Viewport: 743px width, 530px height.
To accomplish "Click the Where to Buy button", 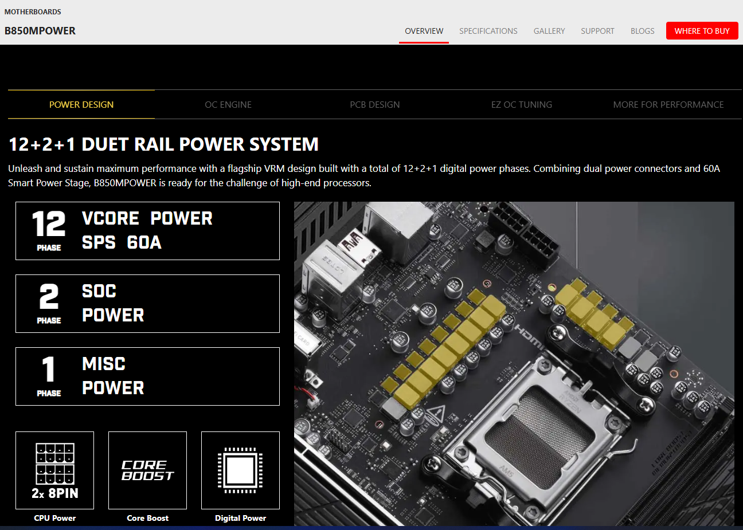I will click(702, 31).
